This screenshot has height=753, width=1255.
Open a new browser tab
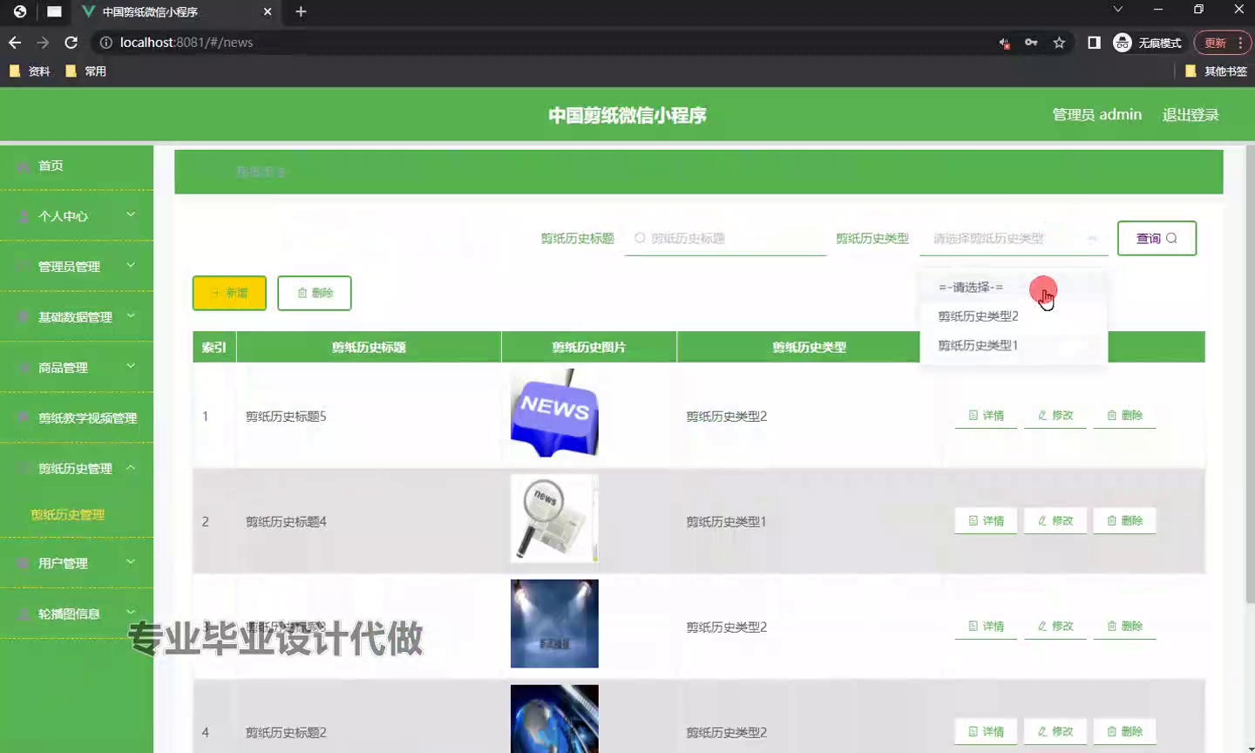[301, 11]
